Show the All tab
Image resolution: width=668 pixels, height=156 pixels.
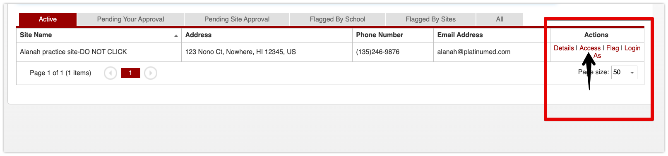click(x=500, y=19)
